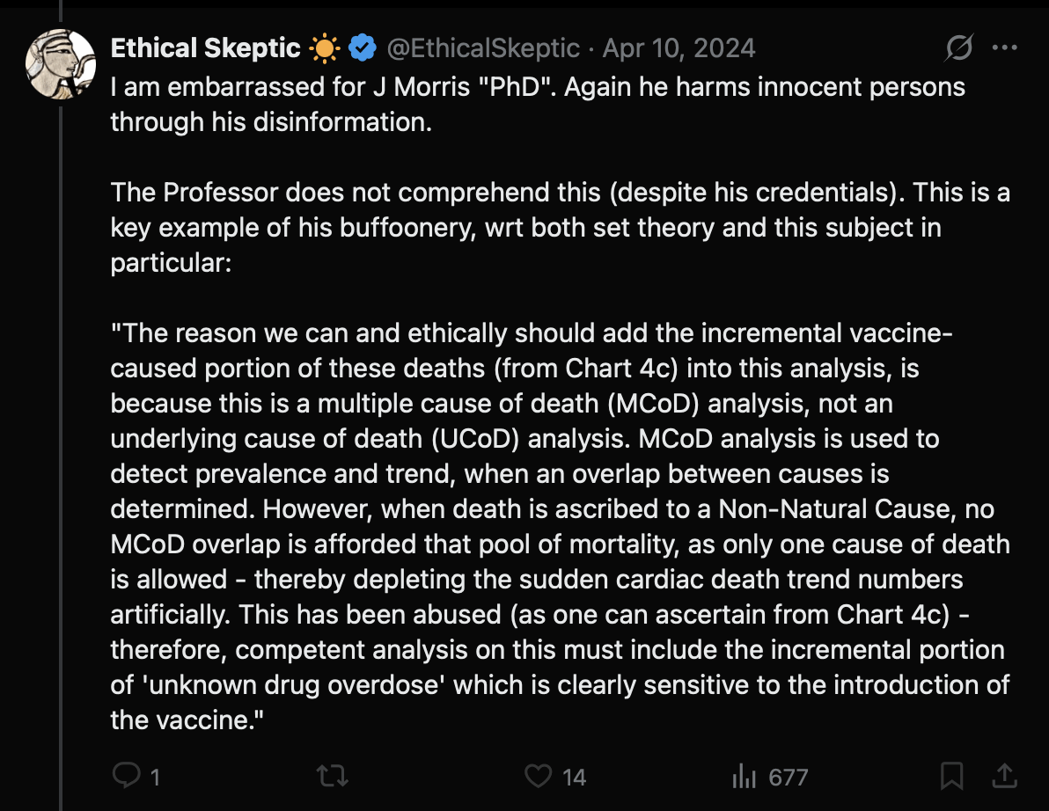The width and height of the screenshot is (1049, 811).
Task: Click the Apr 10, 2024 timestamp
Action: (679, 48)
